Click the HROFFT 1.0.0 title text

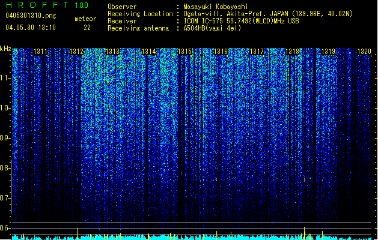47,5
